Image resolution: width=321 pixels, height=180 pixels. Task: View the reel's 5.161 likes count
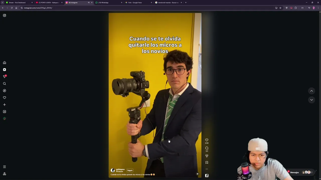207,143
